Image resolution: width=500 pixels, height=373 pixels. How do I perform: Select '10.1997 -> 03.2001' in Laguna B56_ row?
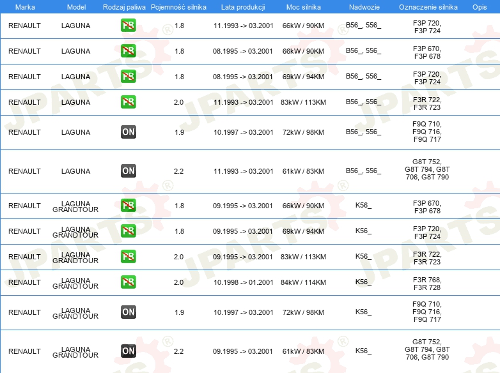(x=244, y=132)
